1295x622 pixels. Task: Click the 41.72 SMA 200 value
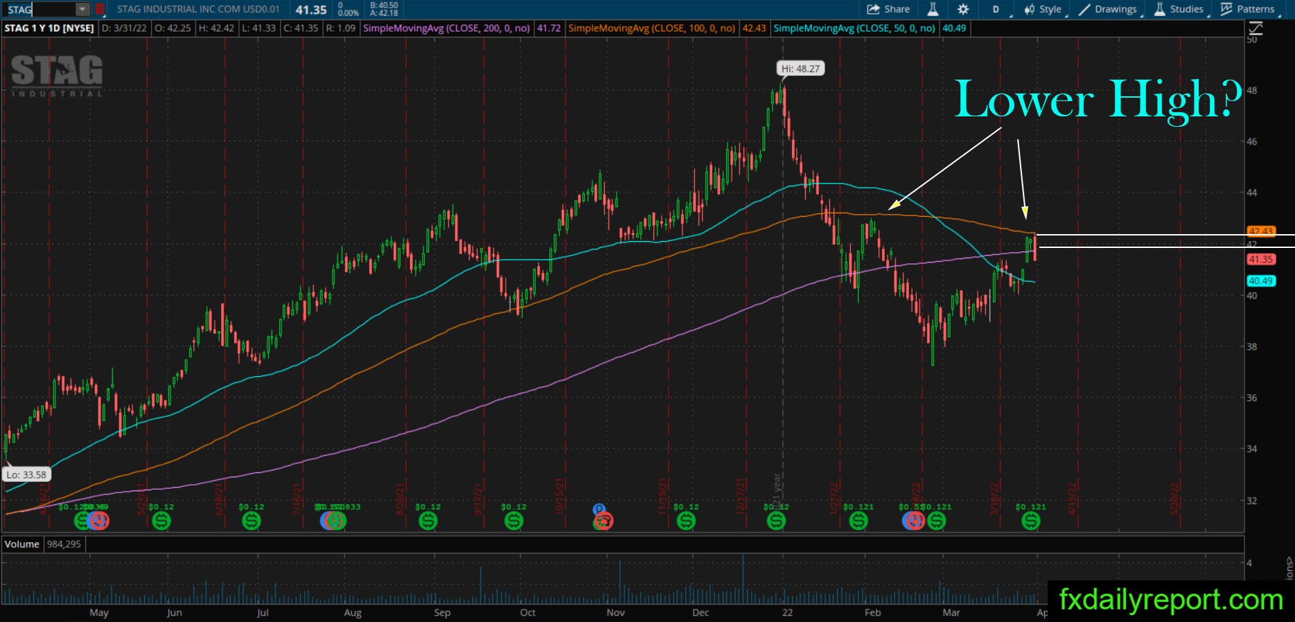click(x=549, y=28)
